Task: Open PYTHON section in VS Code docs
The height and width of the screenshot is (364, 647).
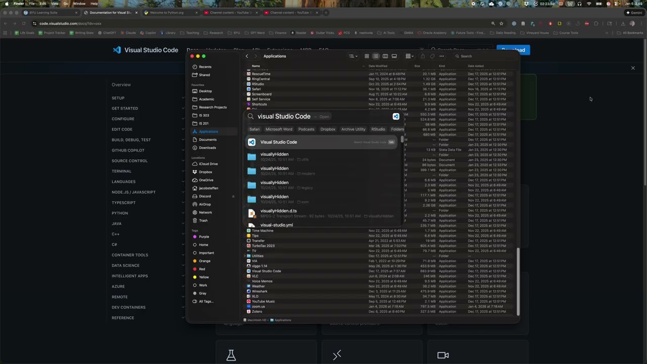Action: click(x=120, y=213)
